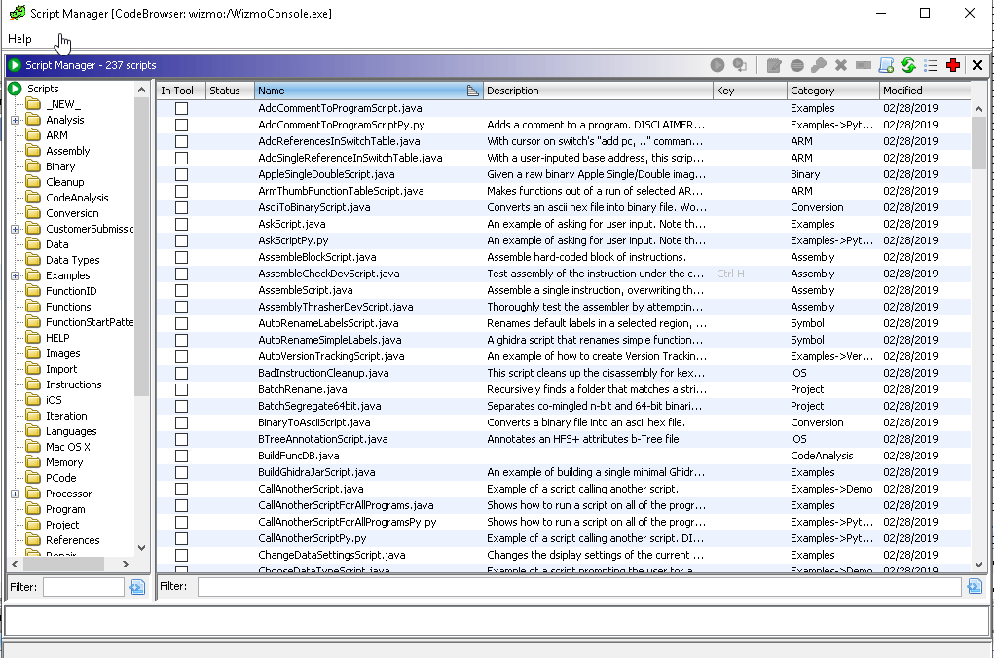Click the tree filter options icon
The width and height of the screenshot is (994, 658).
(x=137, y=587)
